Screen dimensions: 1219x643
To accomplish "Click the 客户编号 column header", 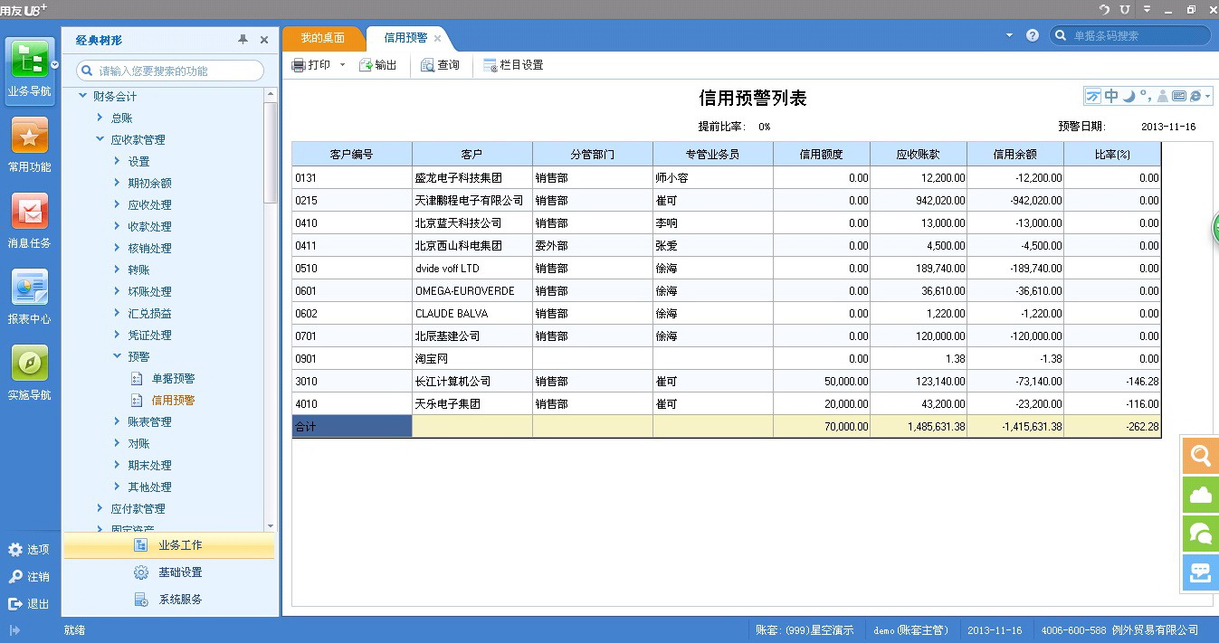I will click(352, 154).
